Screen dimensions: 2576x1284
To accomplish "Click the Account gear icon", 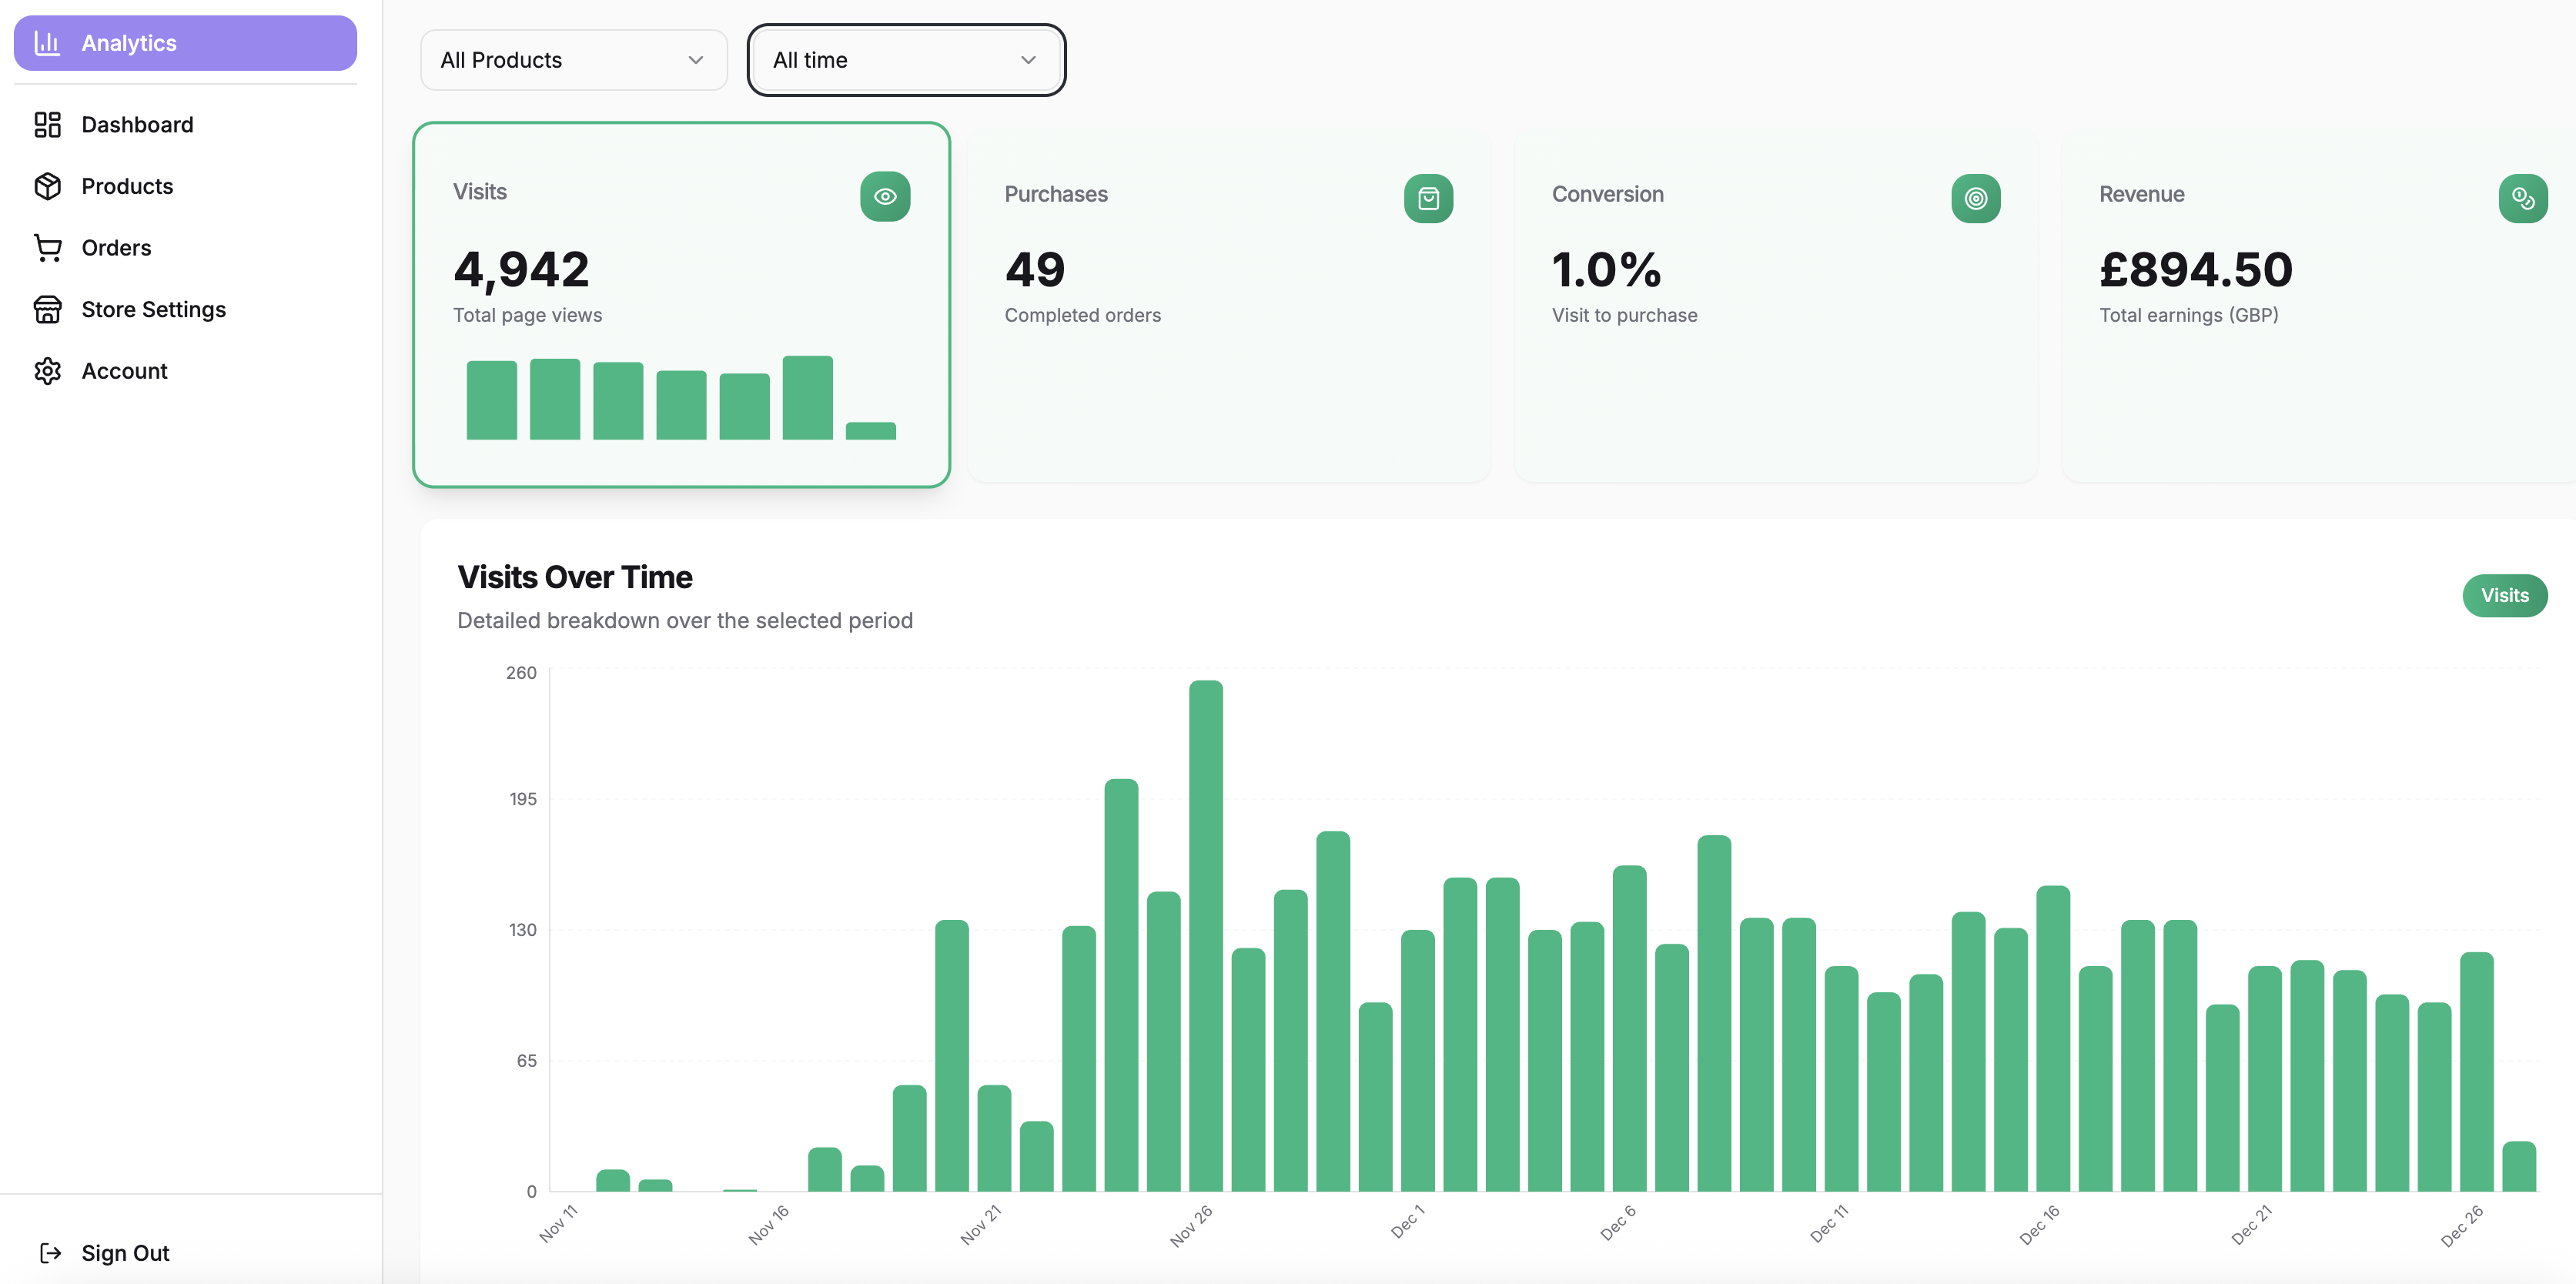I will tap(48, 370).
